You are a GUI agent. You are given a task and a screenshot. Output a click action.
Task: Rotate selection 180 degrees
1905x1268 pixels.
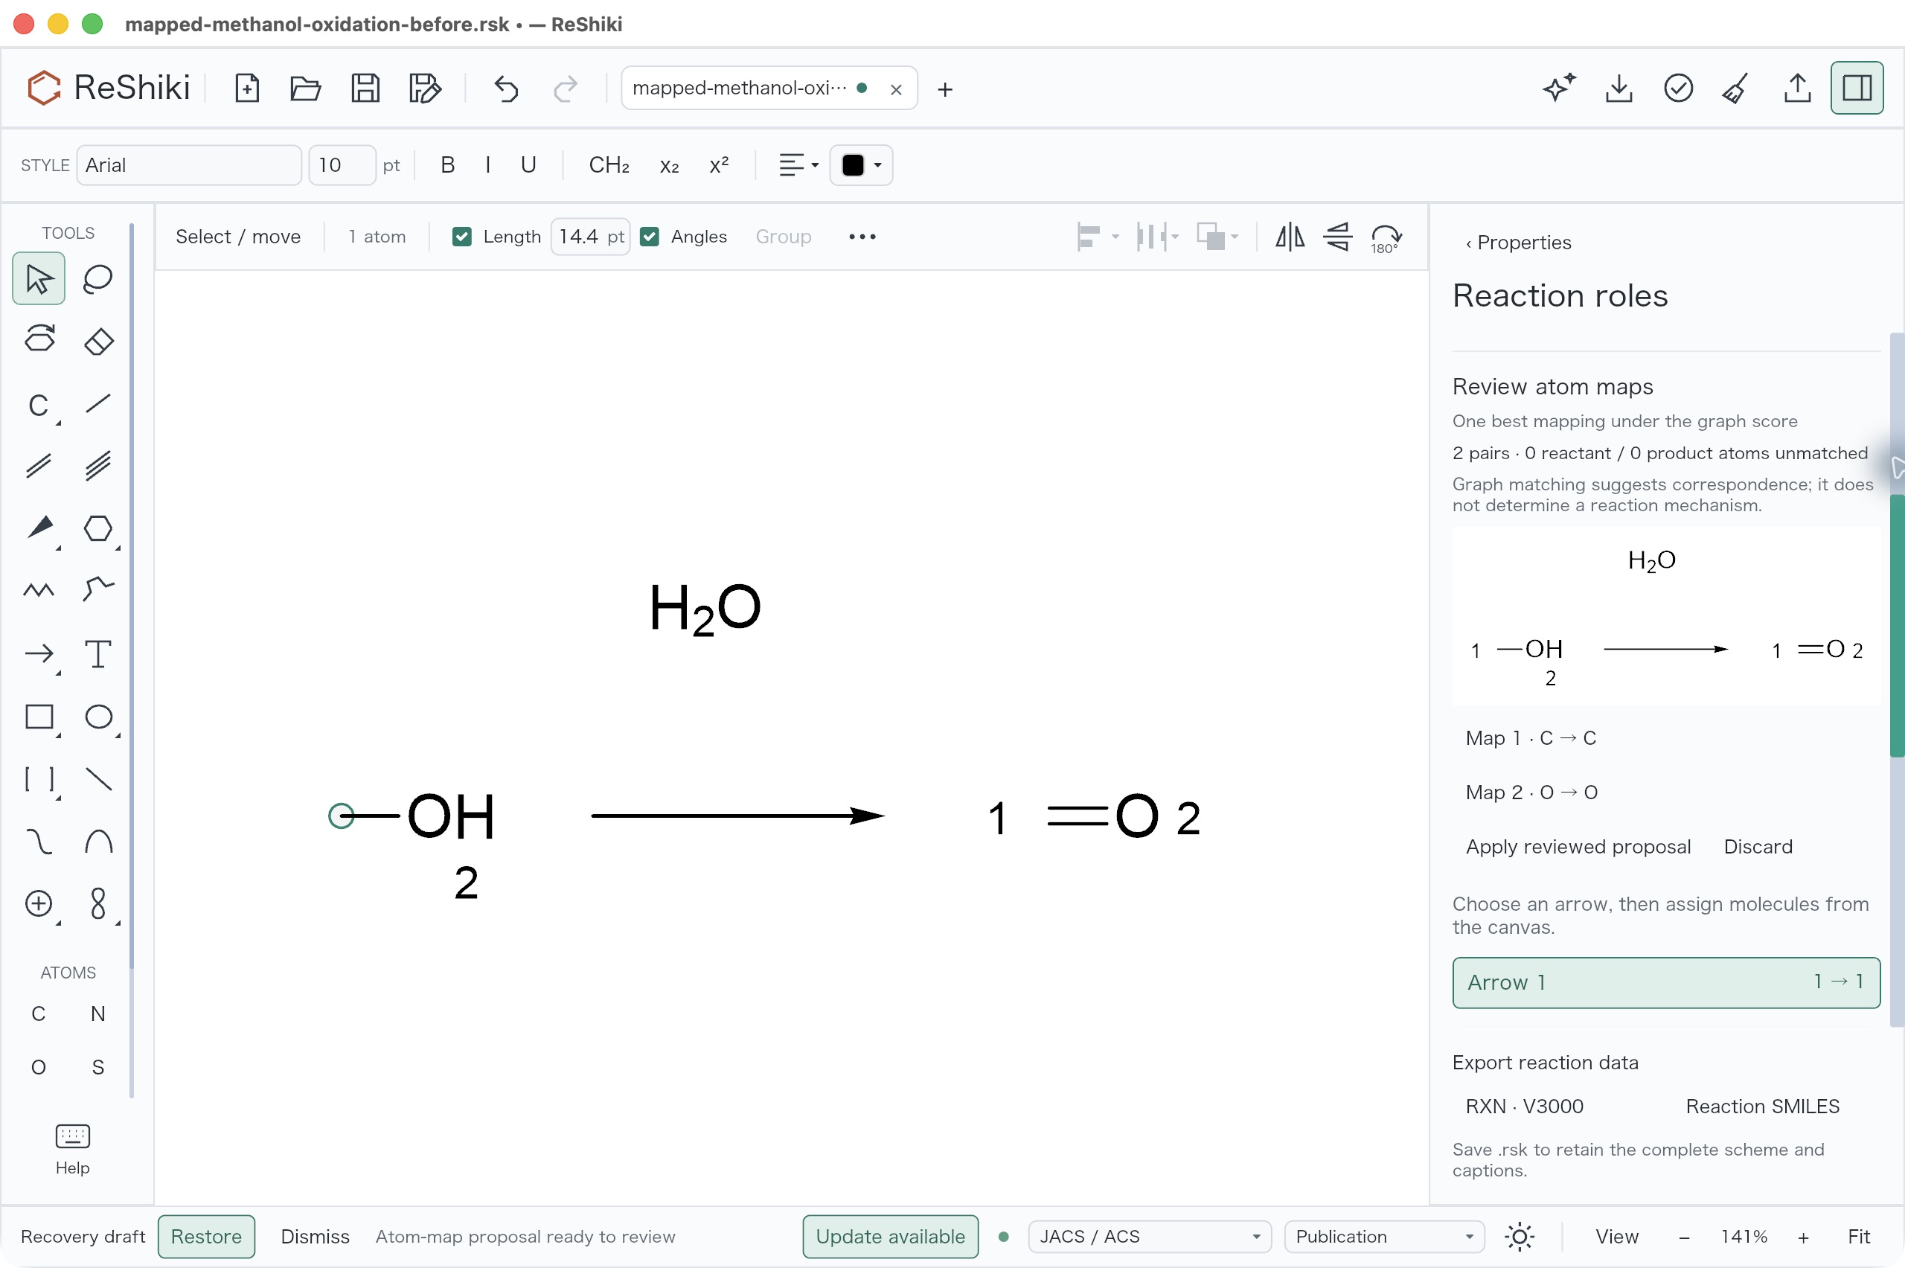1385,237
